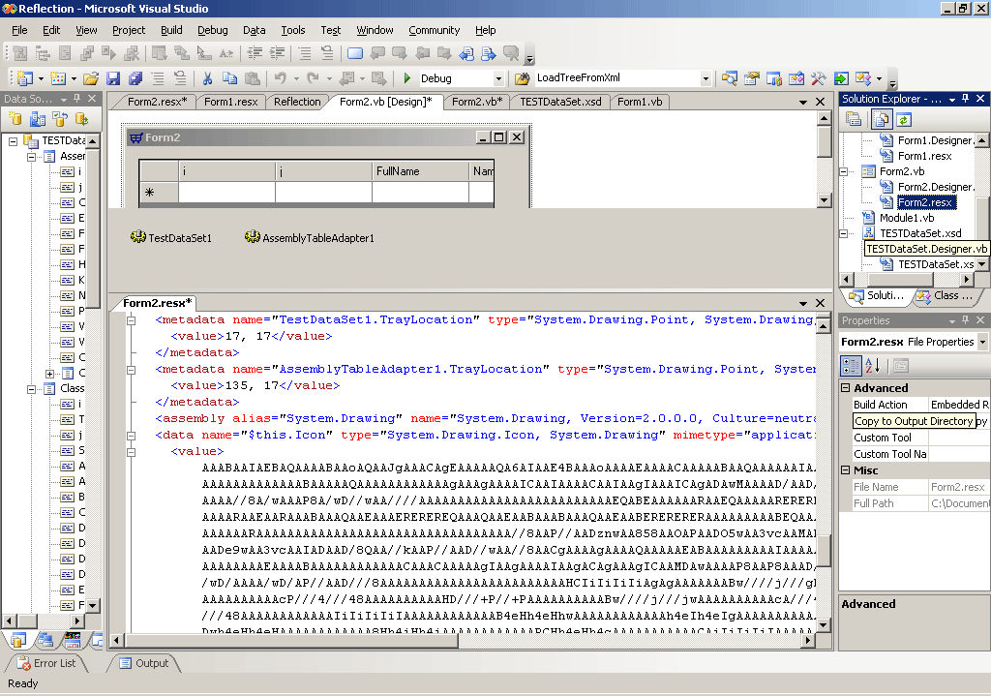Click AssemblyTableAdapter1 component tray icon

tap(253, 237)
